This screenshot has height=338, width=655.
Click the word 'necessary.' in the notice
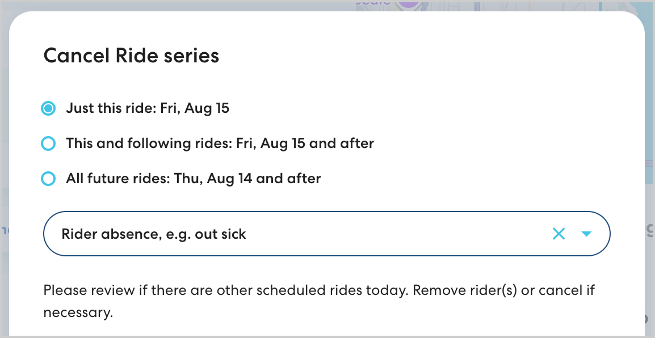pyautogui.click(x=78, y=312)
